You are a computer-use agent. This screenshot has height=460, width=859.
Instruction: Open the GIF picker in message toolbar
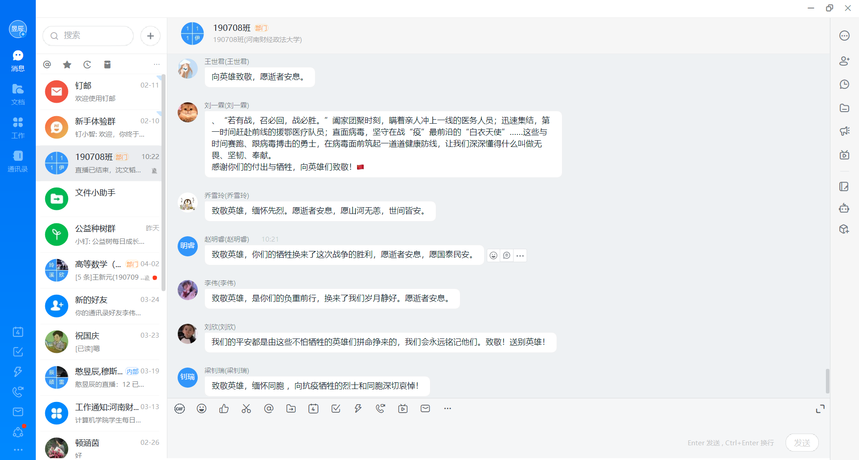click(x=179, y=409)
